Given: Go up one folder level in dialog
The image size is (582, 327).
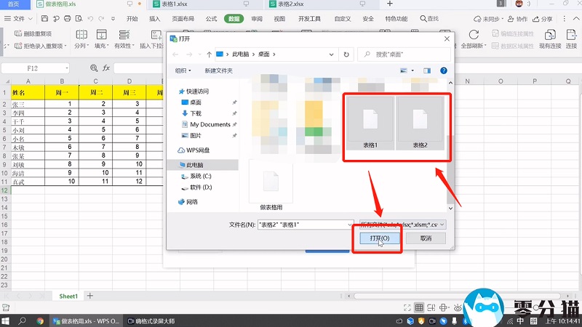Looking at the screenshot, I should 210,54.
